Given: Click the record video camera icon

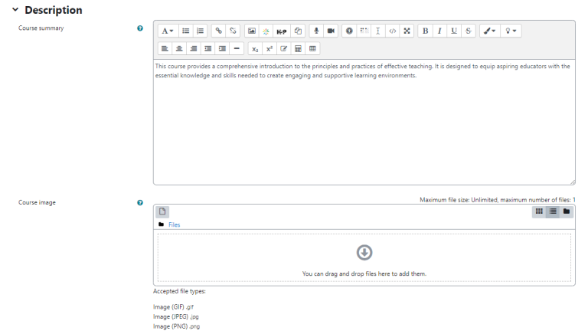Looking at the screenshot, I should pyautogui.click(x=331, y=31).
